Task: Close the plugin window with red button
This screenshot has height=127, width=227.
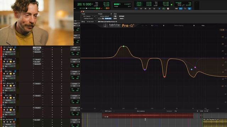Action: pos(82,12)
